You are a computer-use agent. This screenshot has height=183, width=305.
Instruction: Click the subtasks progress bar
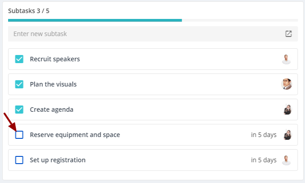coord(153,20)
